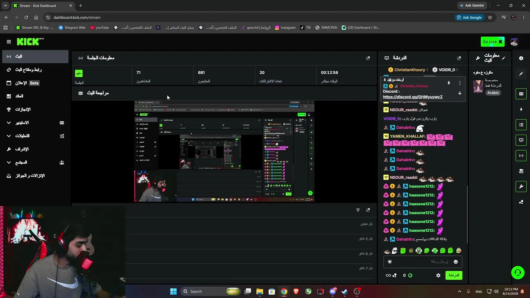This screenshot has height=298, width=530.
Task: Toggle the three-dots cluster button in right toolbar
Action: click(x=521, y=202)
